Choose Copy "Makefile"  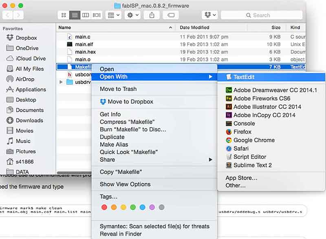(x=154, y=172)
